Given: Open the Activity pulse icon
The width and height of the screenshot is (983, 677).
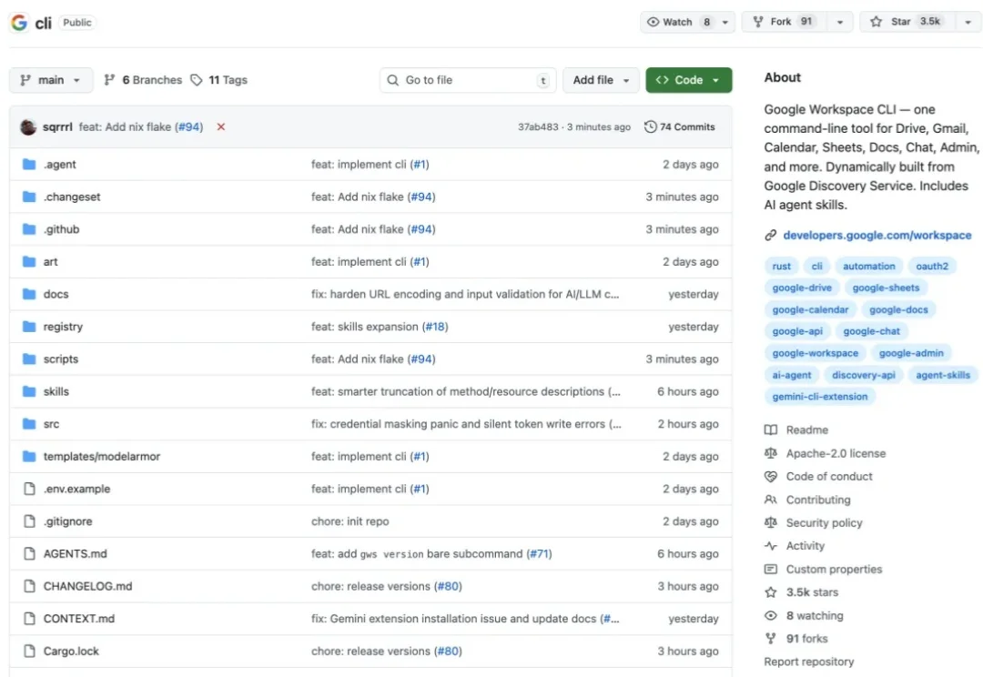Looking at the screenshot, I should (x=769, y=545).
